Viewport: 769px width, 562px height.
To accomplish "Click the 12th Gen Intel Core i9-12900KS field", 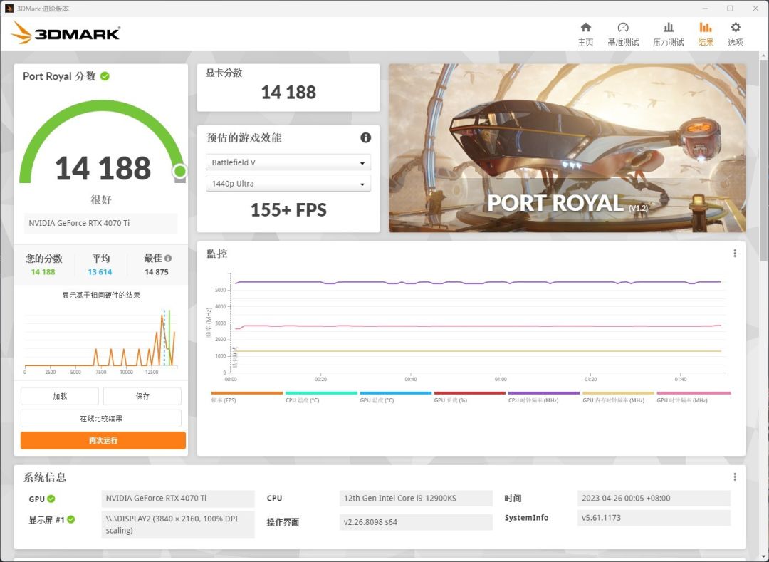I will pyautogui.click(x=415, y=498).
